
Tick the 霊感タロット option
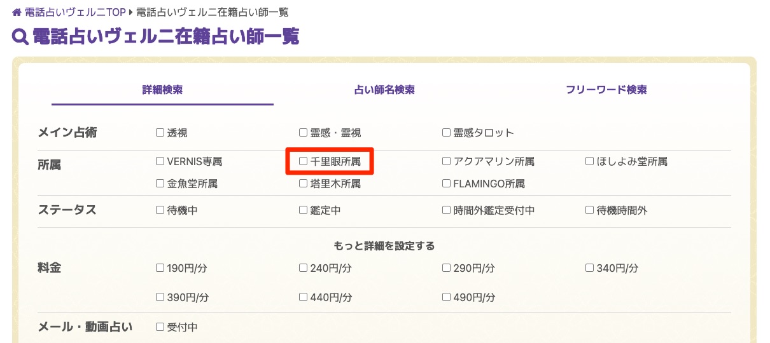coord(447,133)
